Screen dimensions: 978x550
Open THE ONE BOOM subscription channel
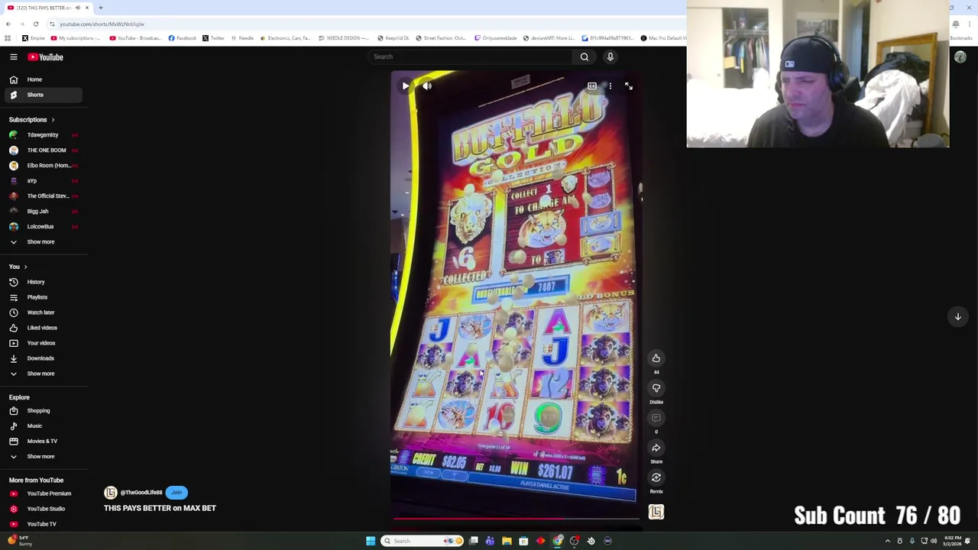(x=42, y=150)
